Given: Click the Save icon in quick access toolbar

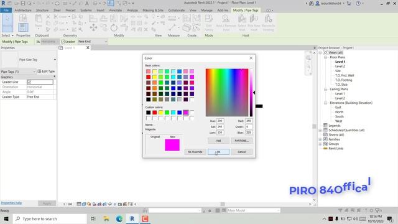Looking at the screenshot, I should pos(23,3).
